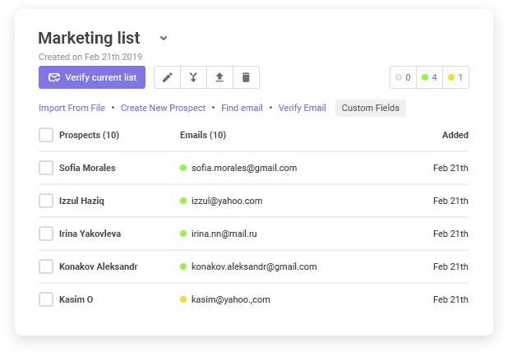Viewport: 508px width, 352px height.
Task: Click green status dot for sofia.morales@gmail.com
Action: 183,168
